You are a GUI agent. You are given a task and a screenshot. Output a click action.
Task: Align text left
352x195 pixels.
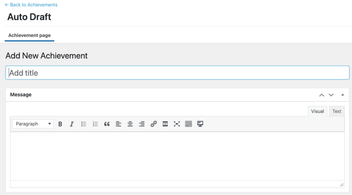click(119, 124)
